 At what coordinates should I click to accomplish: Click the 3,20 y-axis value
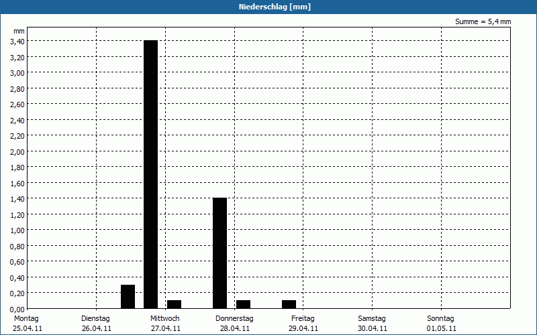(17, 57)
